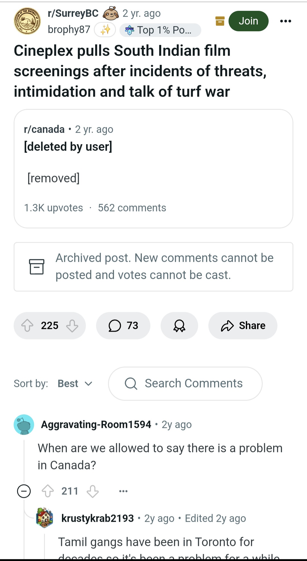Open the Top 1% Poster flair badge
The height and width of the screenshot is (561, 307).
click(160, 30)
